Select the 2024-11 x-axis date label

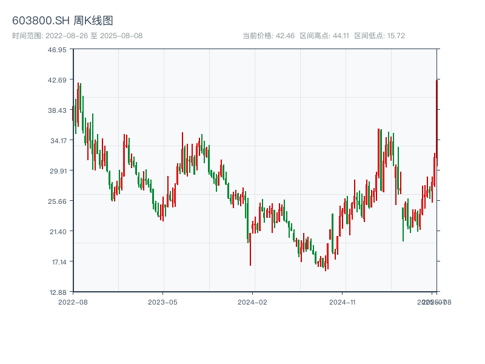pyautogui.click(x=342, y=302)
